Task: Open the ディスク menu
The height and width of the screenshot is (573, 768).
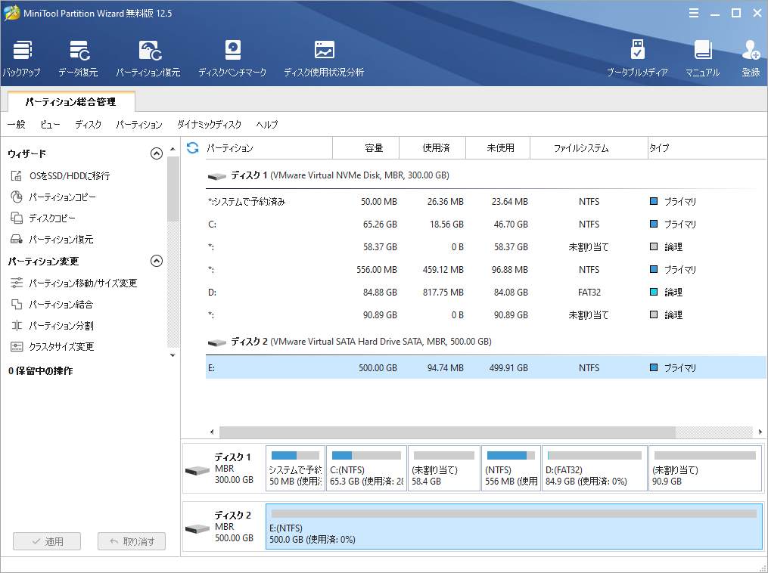Action: click(89, 125)
